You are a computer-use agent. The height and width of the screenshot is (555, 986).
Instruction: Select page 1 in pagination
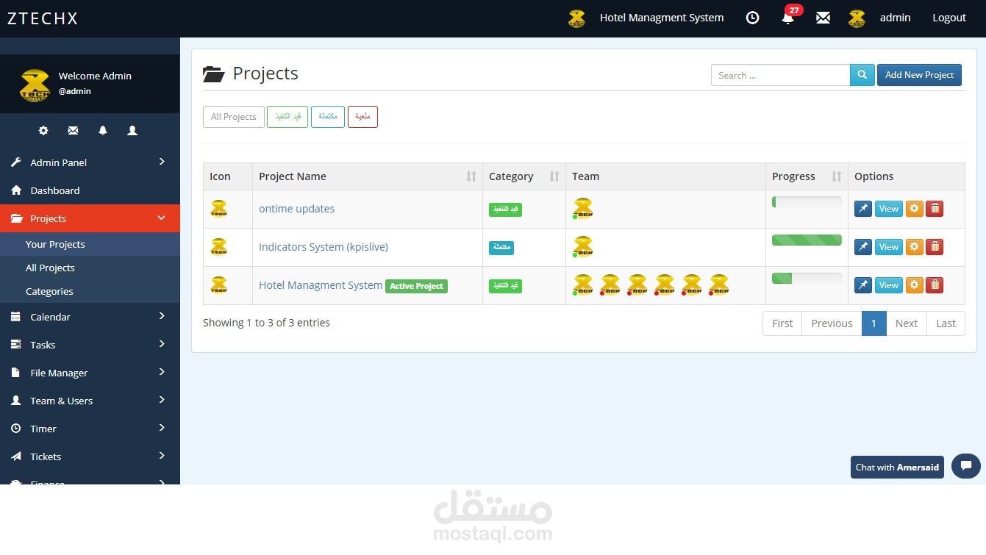[x=874, y=323]
